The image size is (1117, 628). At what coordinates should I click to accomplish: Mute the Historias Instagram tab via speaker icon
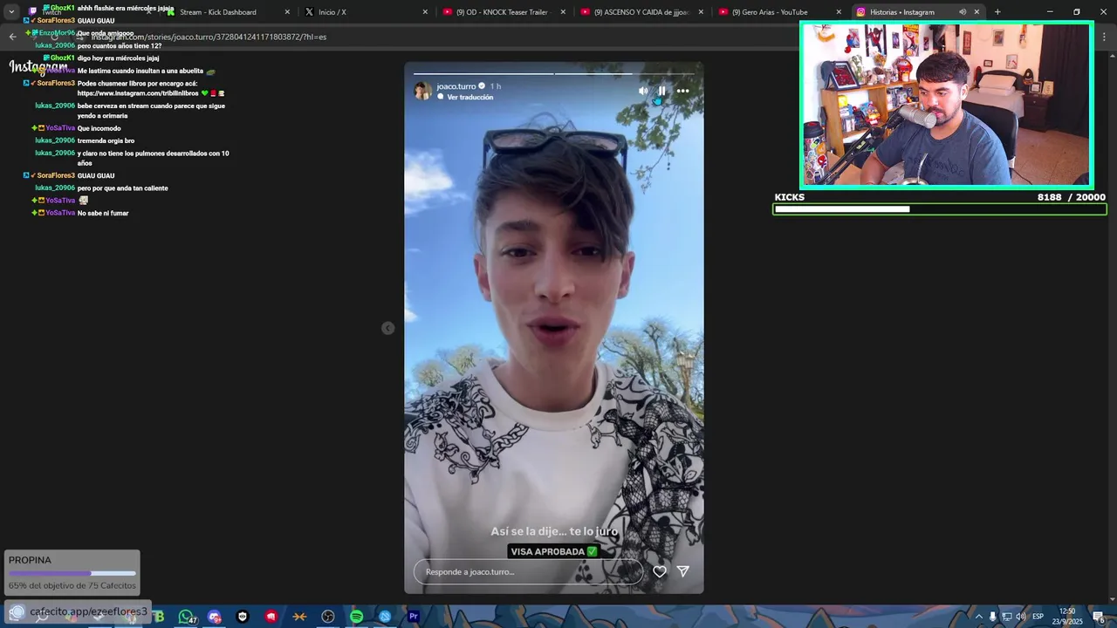(963, 12)
